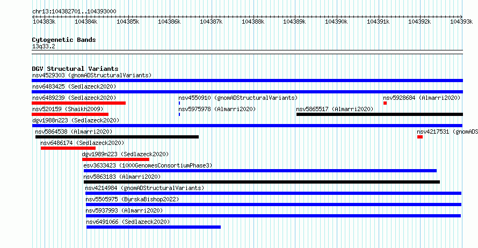Screen dimensions: 478x248
Task: Click the chr13:104382701..104393000 coordinate label
Action: [x=74, y=11]
